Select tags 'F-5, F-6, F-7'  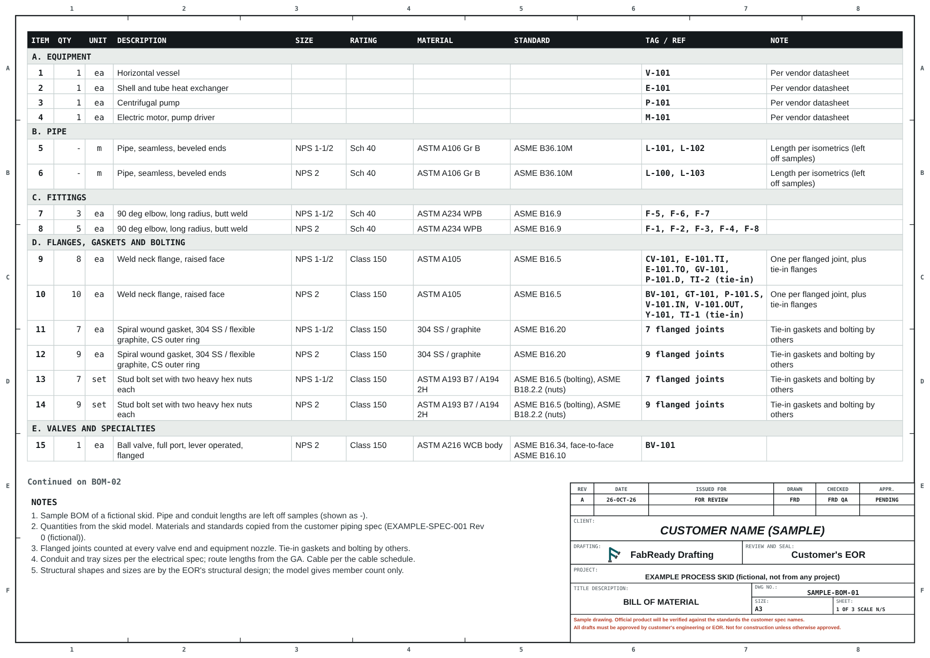pyautogui.click(x=677, y=213)
